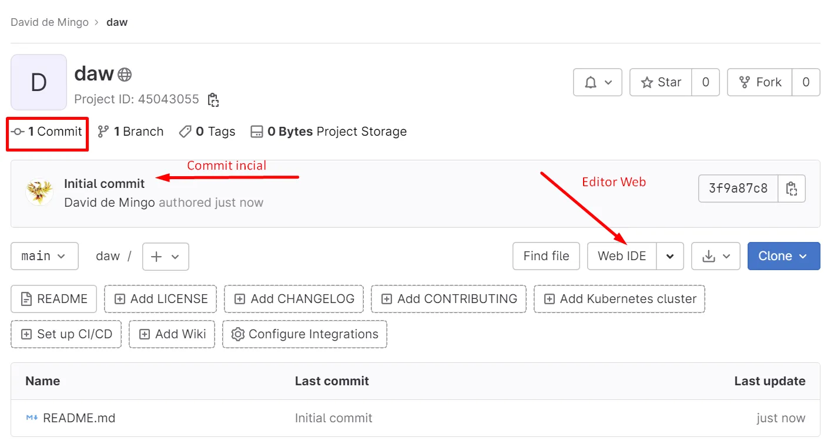Open the 0 Tags link

(207, 132)
